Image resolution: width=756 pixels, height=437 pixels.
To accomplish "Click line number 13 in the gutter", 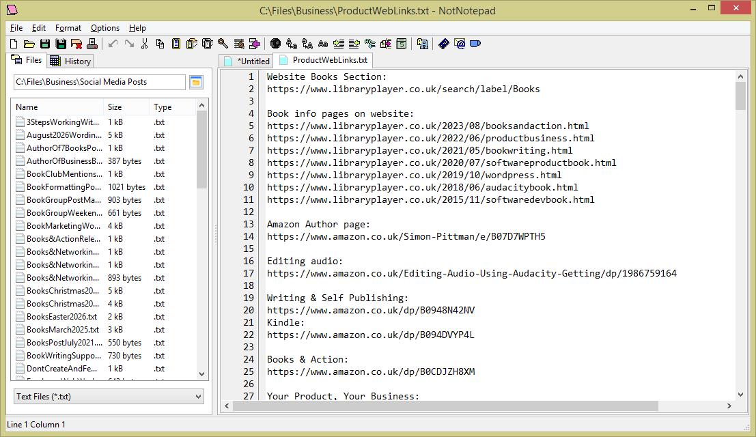I will (249, 224).
